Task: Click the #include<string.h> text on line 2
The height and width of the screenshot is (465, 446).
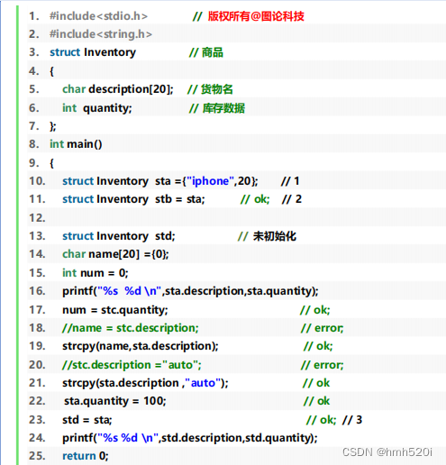Action: [101, 34]
